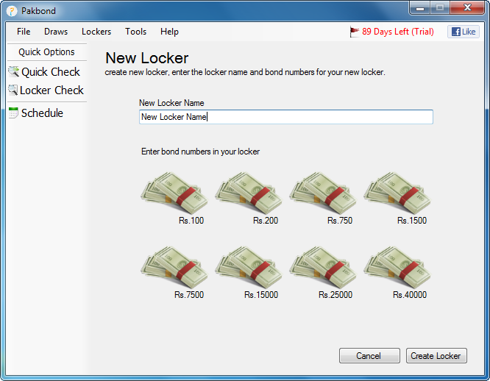The image size is (490, 381).
Task: Close the Pakbond window
Action: [x=467, y=8]
